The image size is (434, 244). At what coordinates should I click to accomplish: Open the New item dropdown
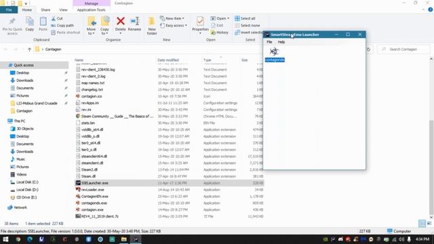(172, 18)
